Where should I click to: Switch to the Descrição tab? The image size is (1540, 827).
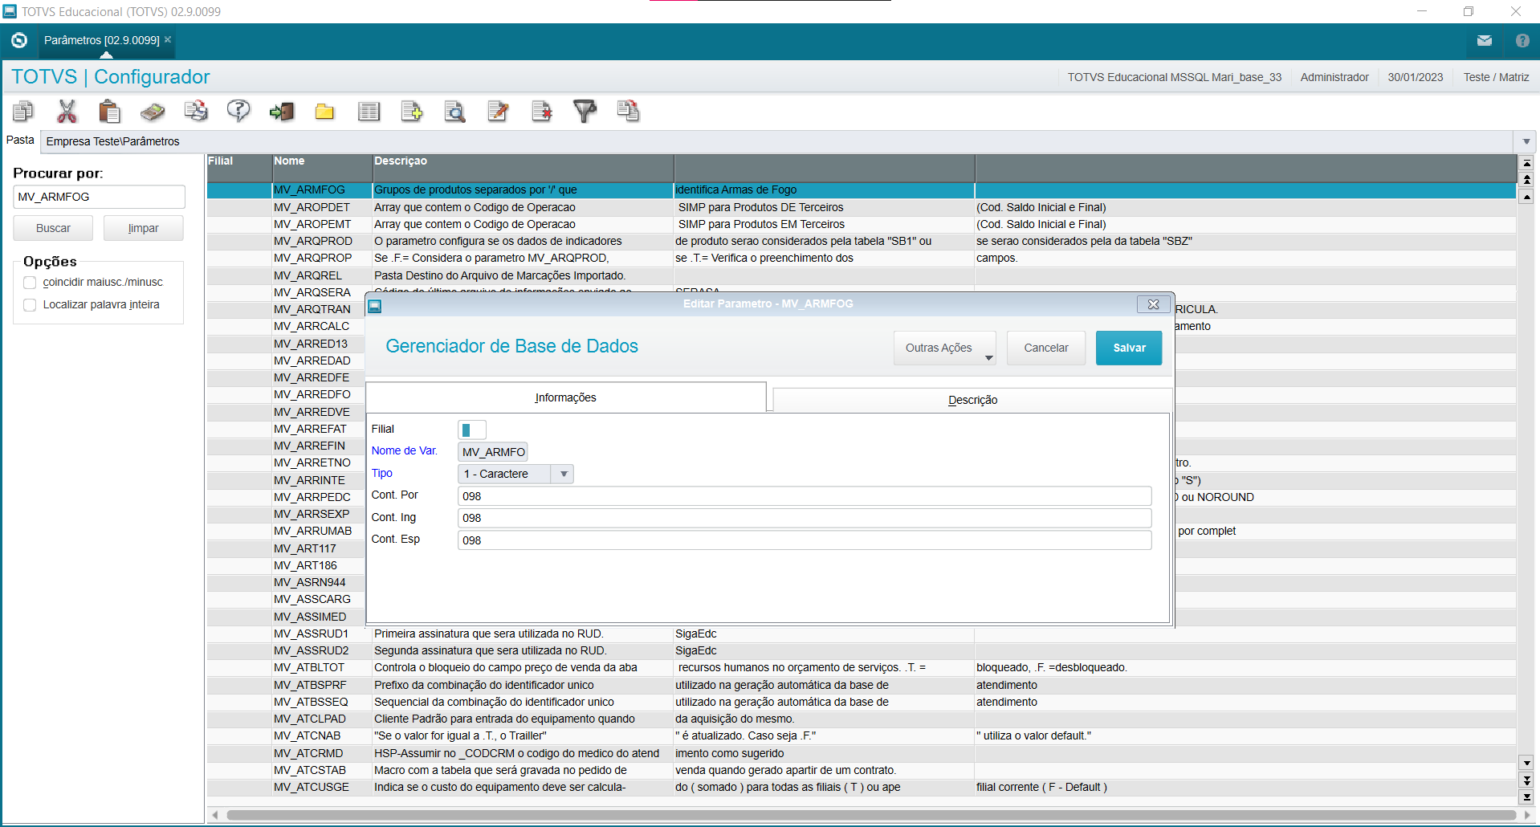coord(972,400)
